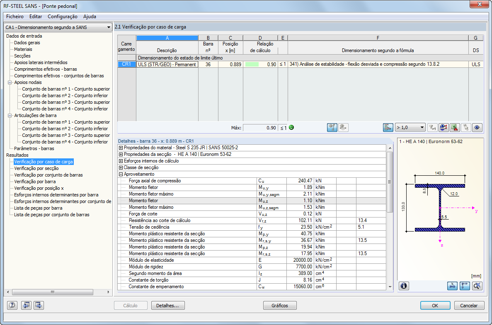Image resolution: width=492 pixels, height=325 pixels.
Task: Click the 341) Análise de estabilidade formula cell
Action: coord(378,64)
